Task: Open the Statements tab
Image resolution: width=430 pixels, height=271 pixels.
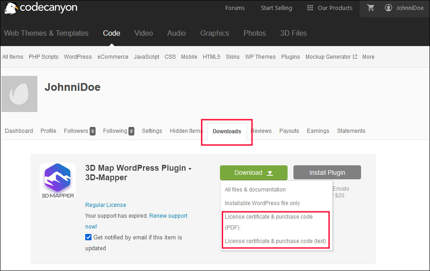Action: coord(351,131)
